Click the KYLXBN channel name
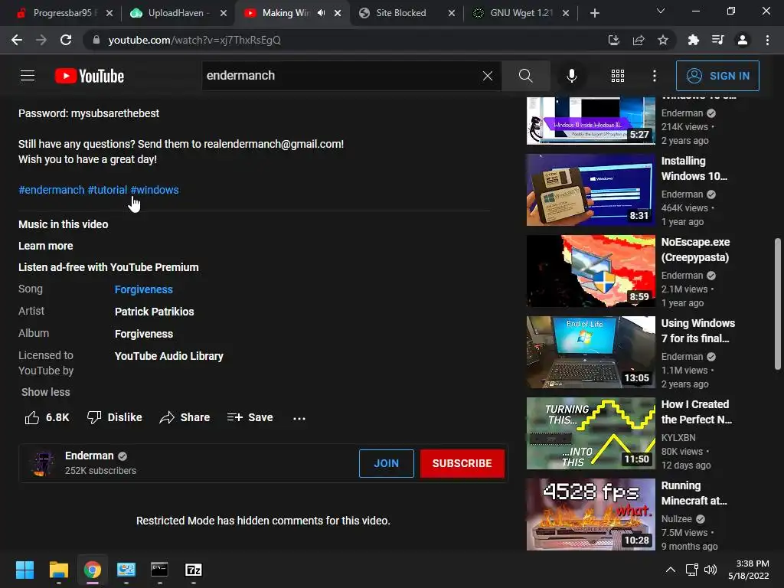The image size is (784, 588). 678,437
